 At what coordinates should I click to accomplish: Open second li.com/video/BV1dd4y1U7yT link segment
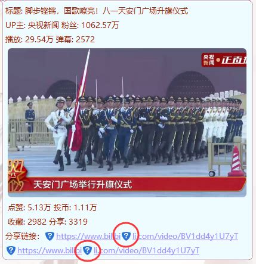[x=146, y=250]
